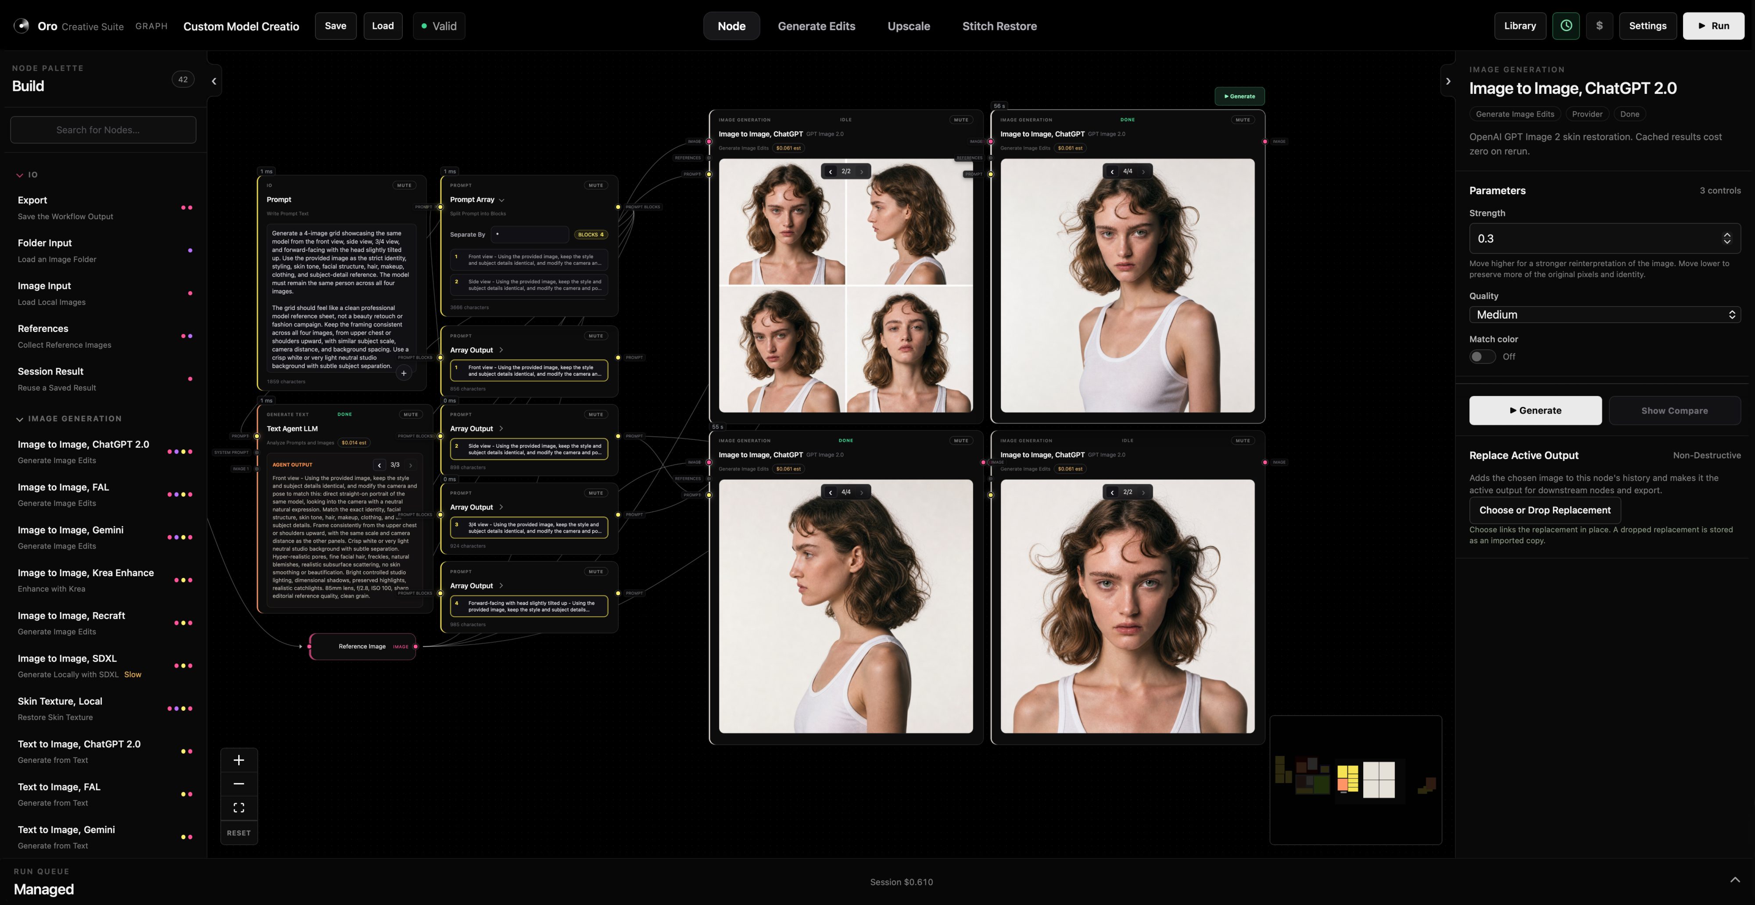Mute the bottom-right IDLE image node
1755x905 pixels.
(x=1243, y=441)
